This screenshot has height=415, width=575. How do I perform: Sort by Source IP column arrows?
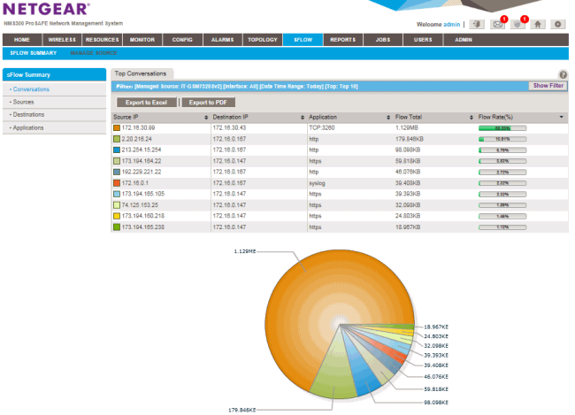[205, 117]
